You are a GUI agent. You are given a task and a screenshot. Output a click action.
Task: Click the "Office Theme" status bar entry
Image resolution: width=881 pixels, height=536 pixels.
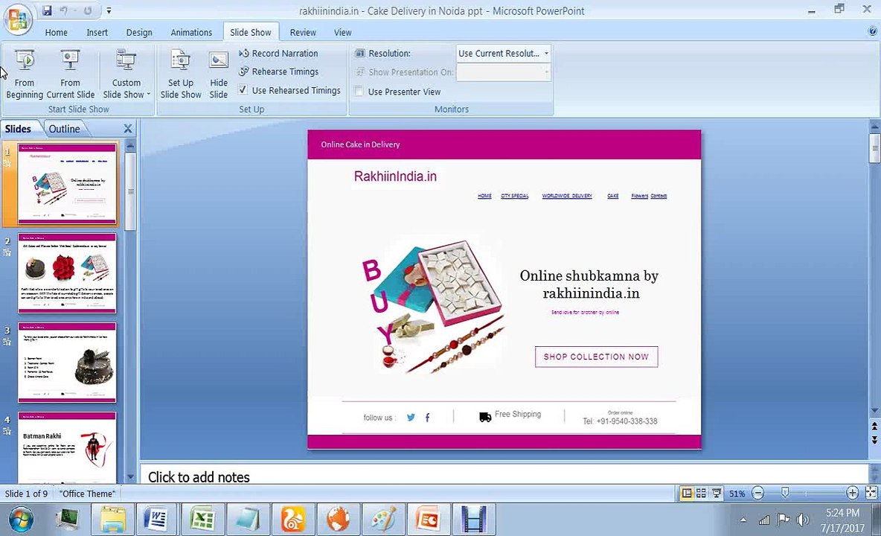coord(88,494)
